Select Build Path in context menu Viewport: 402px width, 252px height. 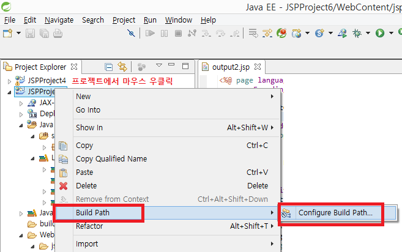tap(92, 212)
